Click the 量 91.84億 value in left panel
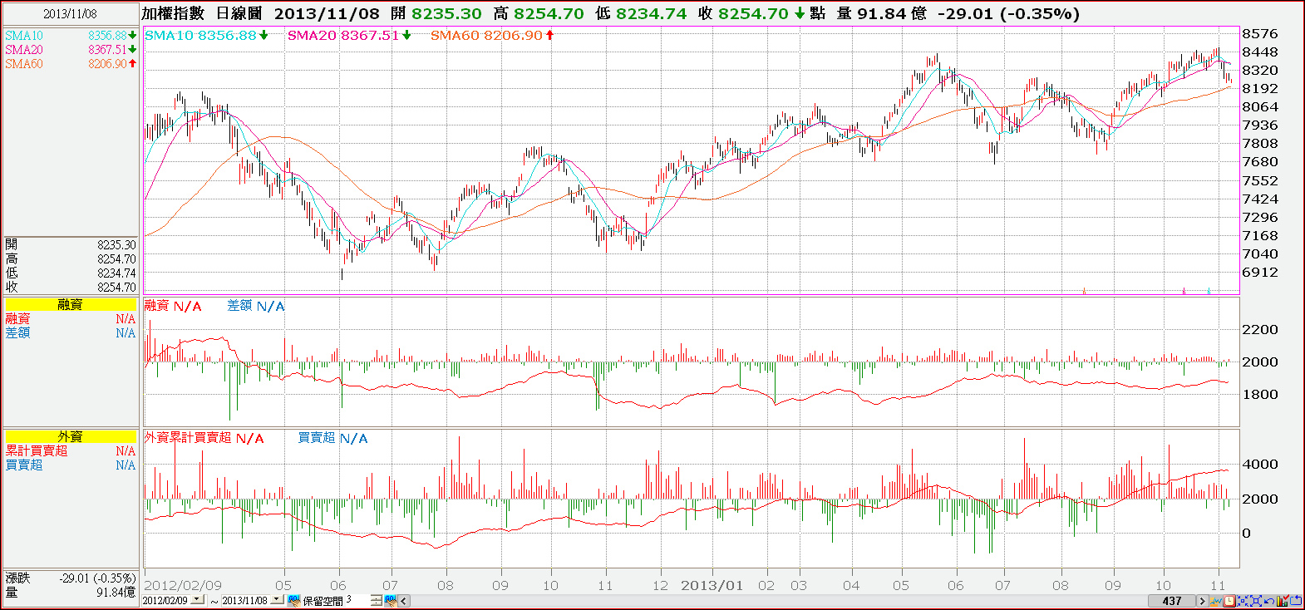The image size is (1305, 610). tap(116, 593)
